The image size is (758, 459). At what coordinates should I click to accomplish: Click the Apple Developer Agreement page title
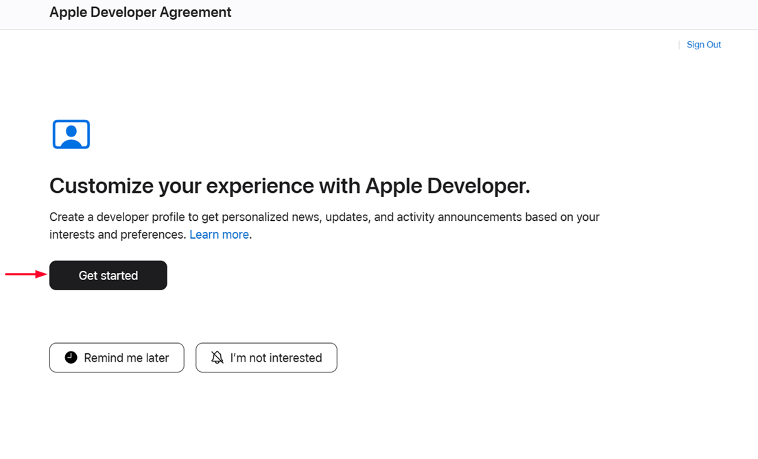(x=141, y=12)
